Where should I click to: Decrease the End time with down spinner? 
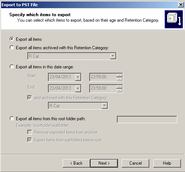click(119, 90)
